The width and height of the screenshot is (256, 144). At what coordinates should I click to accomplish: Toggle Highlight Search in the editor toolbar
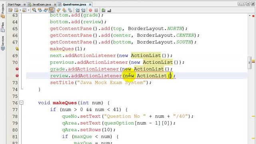point(52,10)
